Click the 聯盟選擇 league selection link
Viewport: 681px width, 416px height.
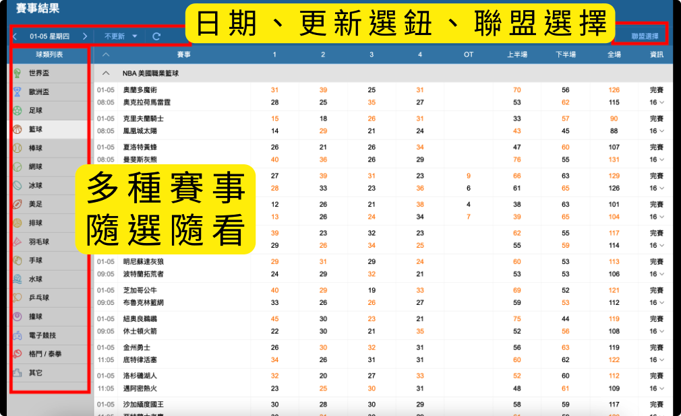(x=645, y=36)
